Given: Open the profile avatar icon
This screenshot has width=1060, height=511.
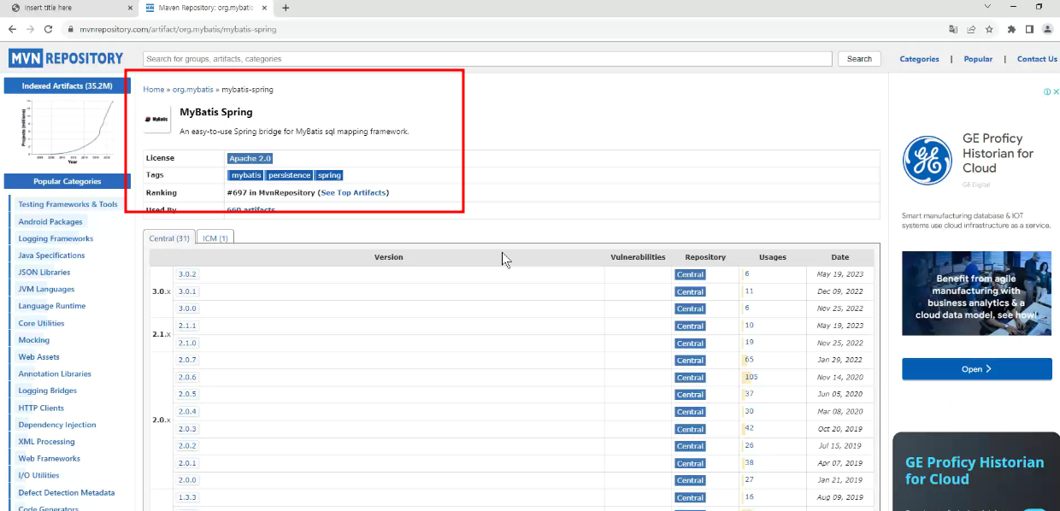Looking at the screenshot, I should 1047,29.
